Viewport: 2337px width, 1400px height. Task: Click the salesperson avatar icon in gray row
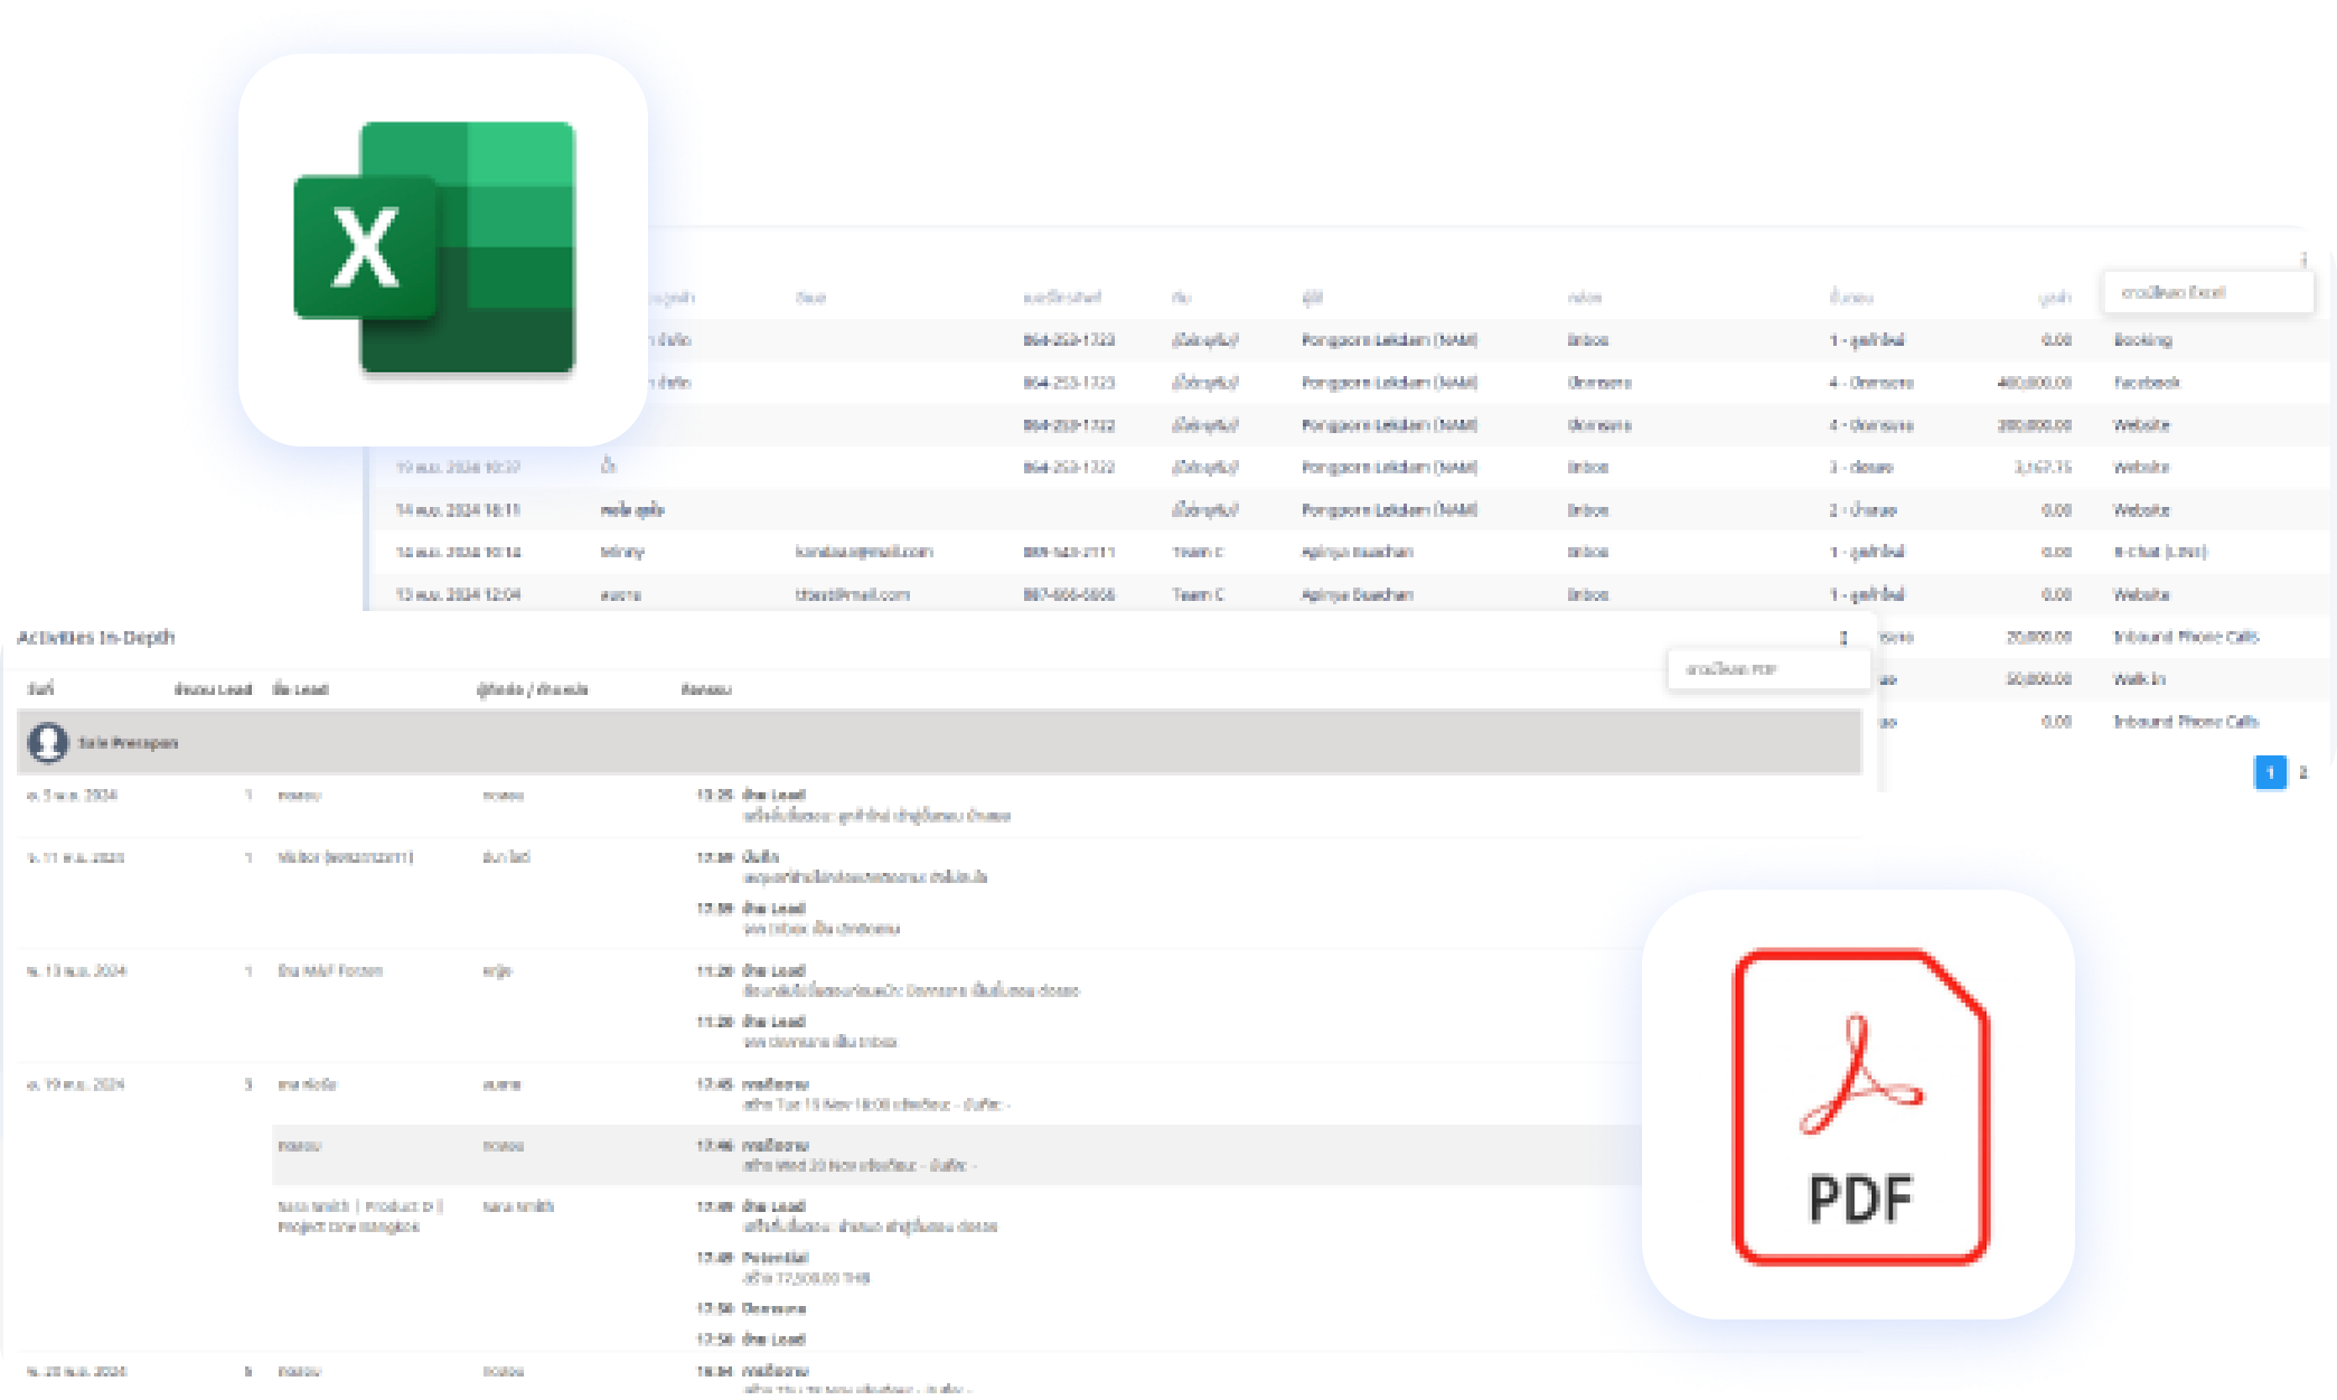(x=47, y=743)
